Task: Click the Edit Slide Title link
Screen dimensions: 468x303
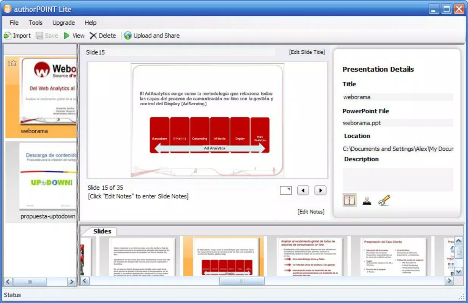Action: 307,52
